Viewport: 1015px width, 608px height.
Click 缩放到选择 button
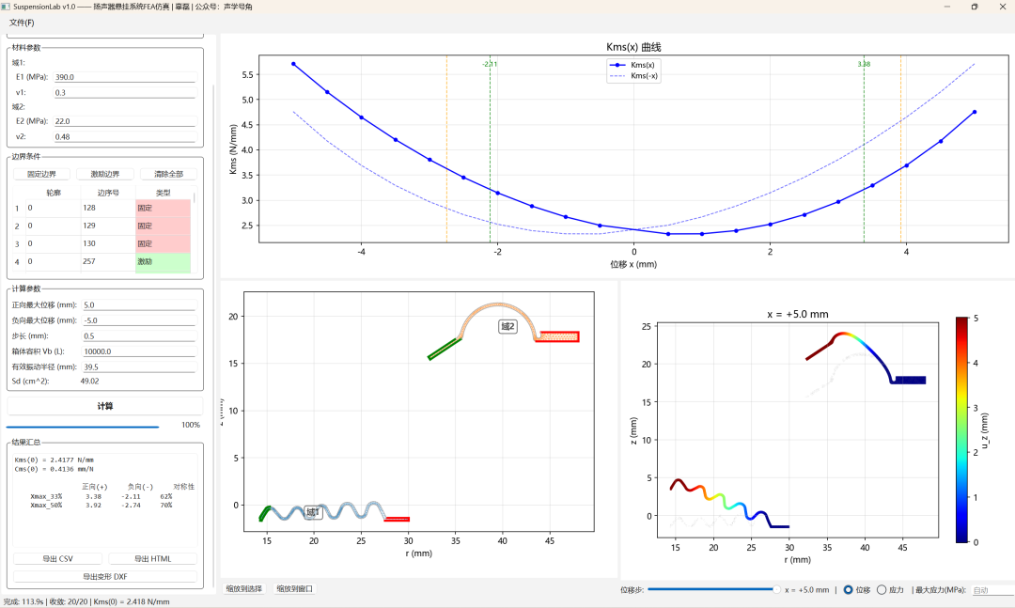[244, 588]
